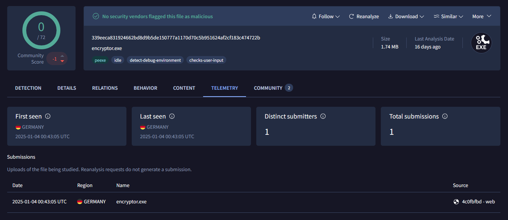508x220 pixels.
Task: Click the 4c0fbfbd - web source link
Action: (478, 202)
